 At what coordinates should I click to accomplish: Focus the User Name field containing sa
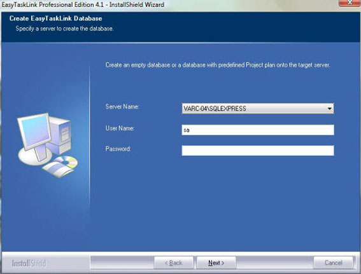258,130
